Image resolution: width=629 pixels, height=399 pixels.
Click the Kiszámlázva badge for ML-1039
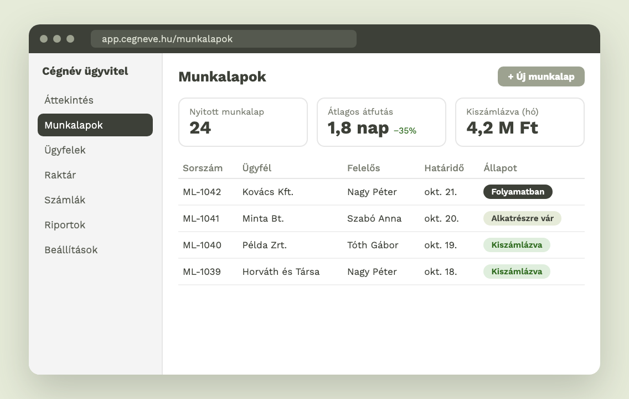pos(517,272)
